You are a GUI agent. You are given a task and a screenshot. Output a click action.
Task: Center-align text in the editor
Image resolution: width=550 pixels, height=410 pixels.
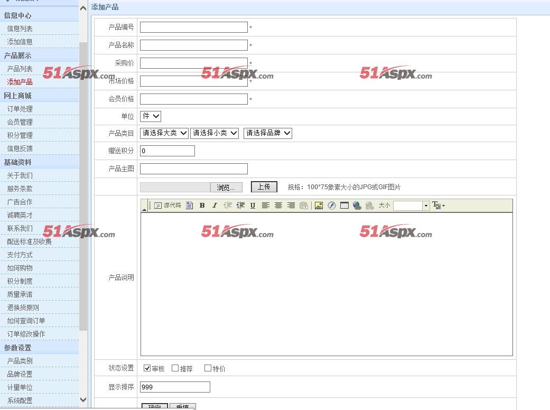point(278,206)
